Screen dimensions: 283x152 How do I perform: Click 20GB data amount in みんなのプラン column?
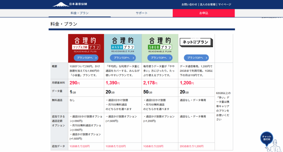coord(110,92)
